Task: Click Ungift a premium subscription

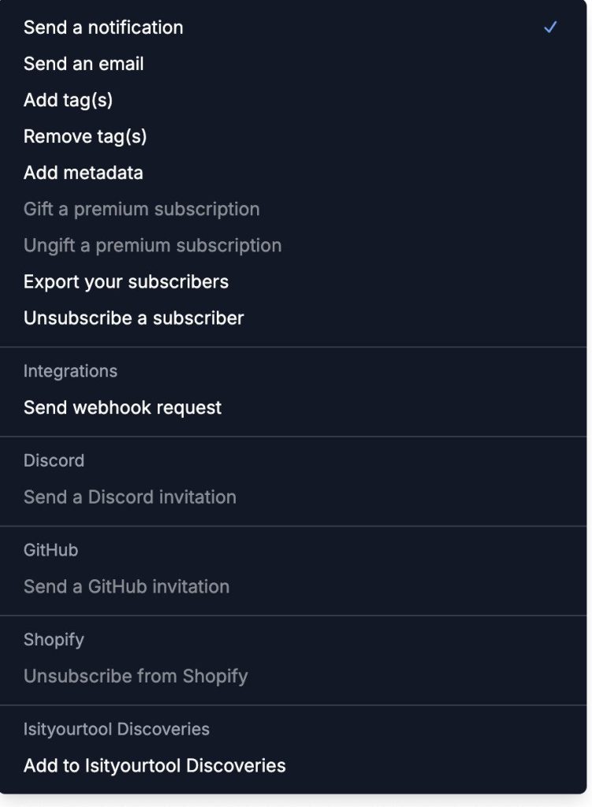Action: pyautogui.click(x=293, y=246)
